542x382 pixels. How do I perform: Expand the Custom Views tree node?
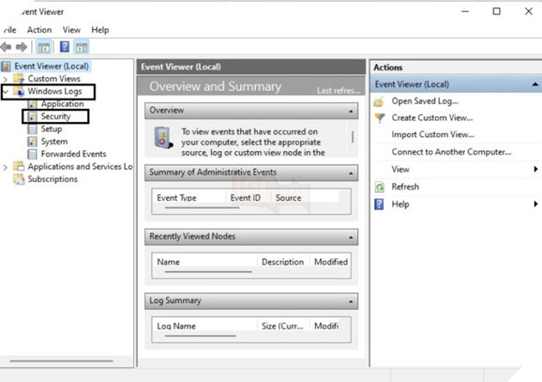(x=7, y=79)
